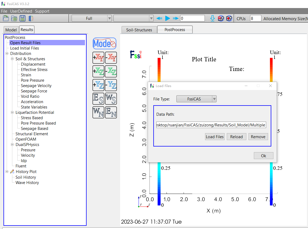
Task: Select the PostProcess tab
Action: tap(175, 30)
